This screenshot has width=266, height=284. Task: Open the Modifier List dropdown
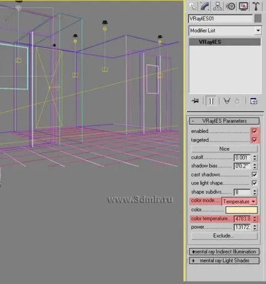tap(225, 31)
